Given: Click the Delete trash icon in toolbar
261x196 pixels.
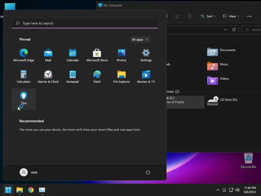Looking at the screenshot, I should click(190, 16).
